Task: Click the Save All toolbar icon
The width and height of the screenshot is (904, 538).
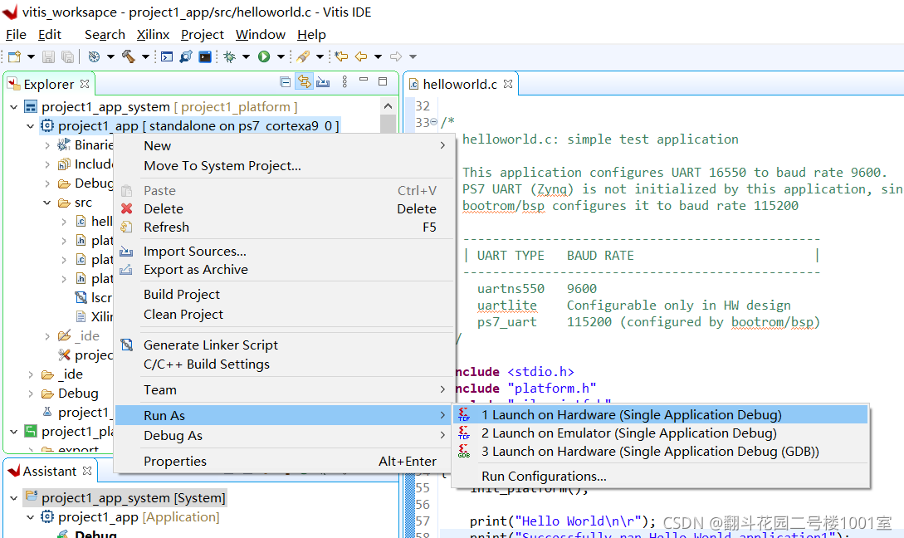Action: point(67,56)
